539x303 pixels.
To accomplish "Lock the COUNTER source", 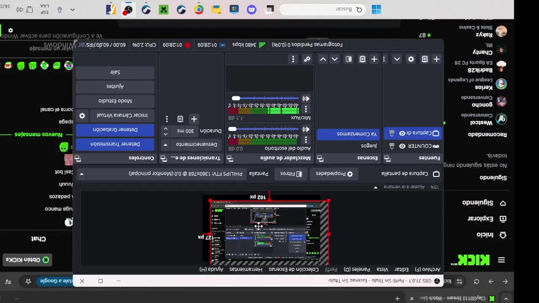I will 392,146.
